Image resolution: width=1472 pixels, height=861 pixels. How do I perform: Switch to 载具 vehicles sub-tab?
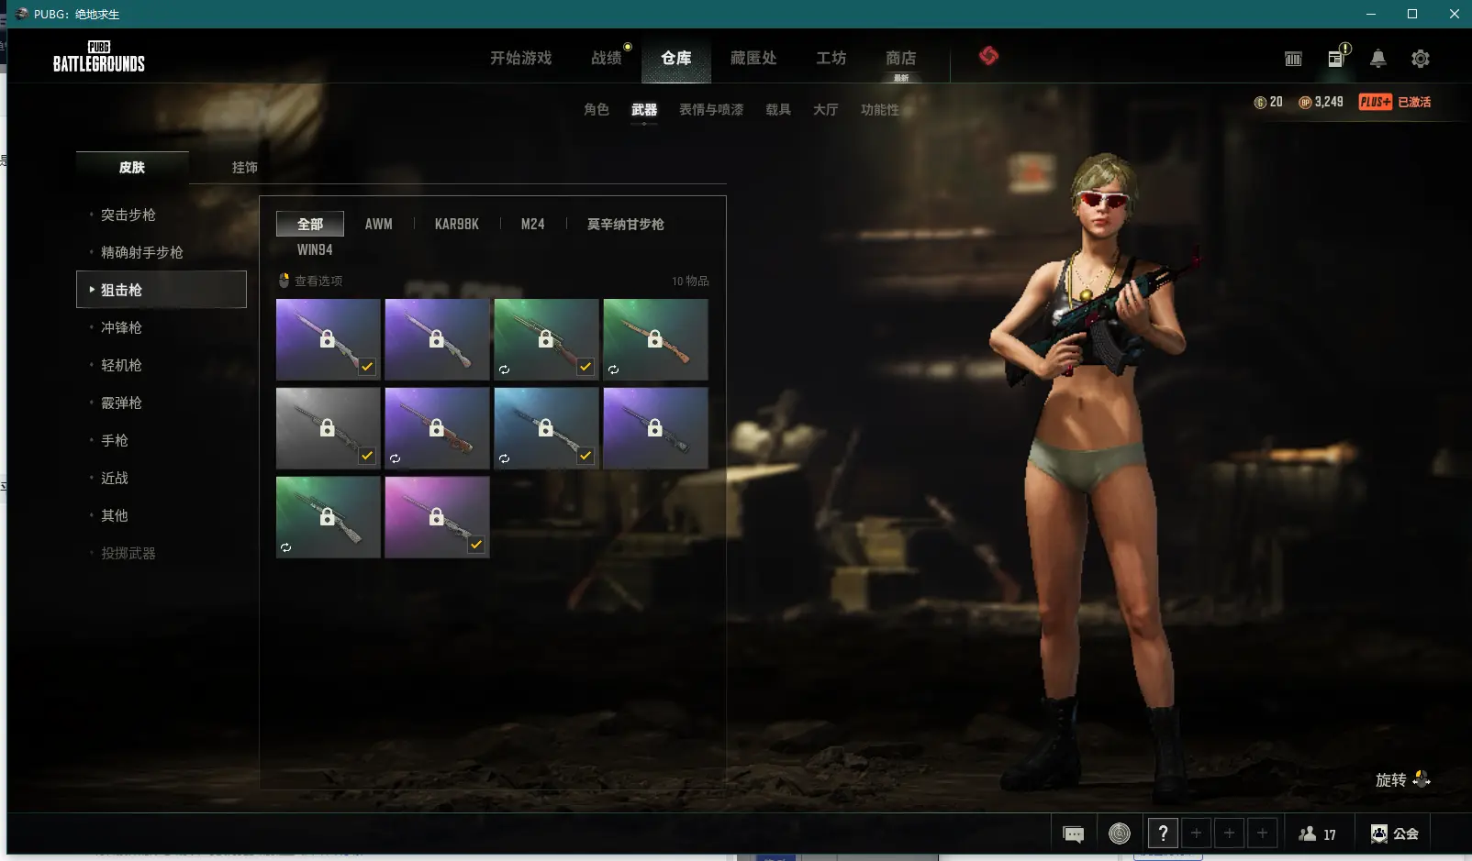778,109
